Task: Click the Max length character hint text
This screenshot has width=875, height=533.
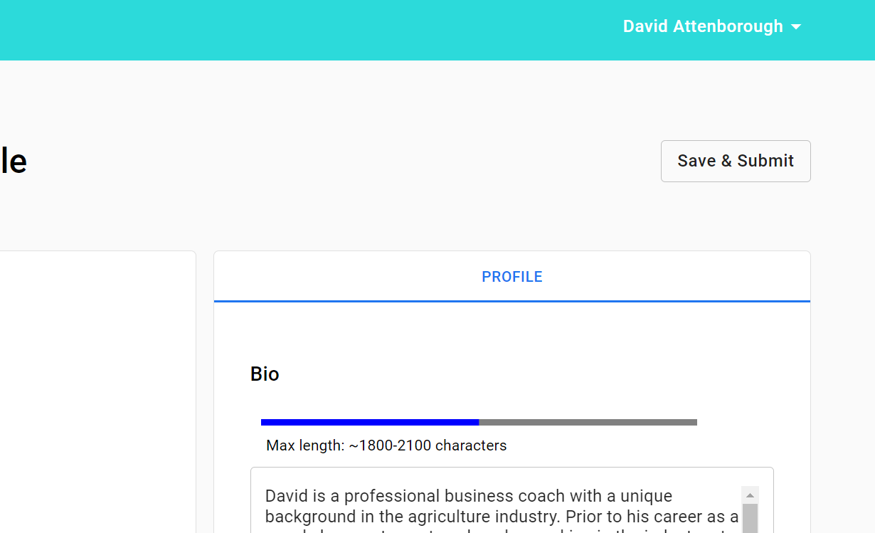Action: click(386, 446)
